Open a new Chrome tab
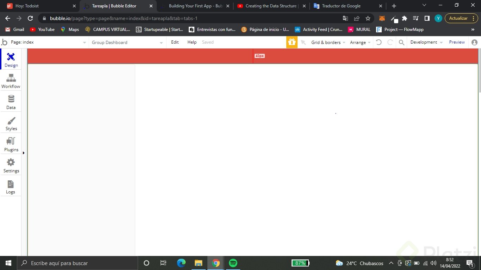 pyautogui.click(x=394, y=6)
